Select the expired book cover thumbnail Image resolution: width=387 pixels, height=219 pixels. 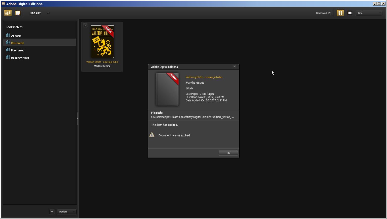pyautogui.click(x=102, y=42)
